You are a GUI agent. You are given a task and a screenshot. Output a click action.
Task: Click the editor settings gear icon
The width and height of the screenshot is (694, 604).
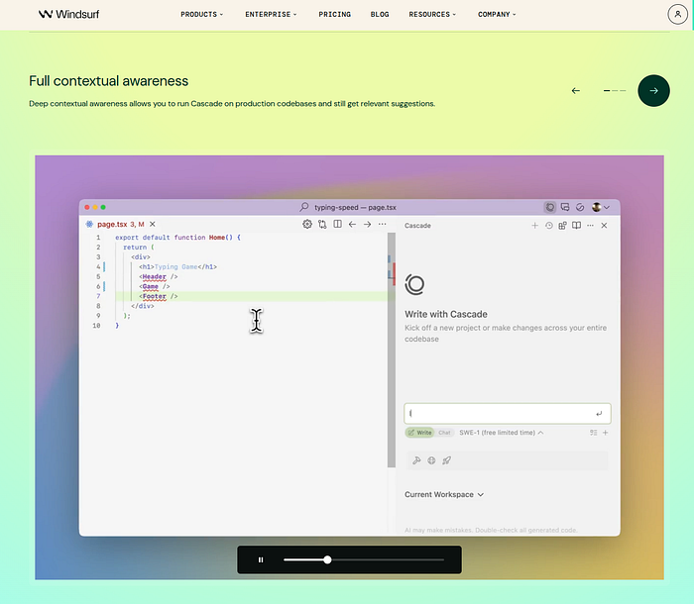click(307, 225)
